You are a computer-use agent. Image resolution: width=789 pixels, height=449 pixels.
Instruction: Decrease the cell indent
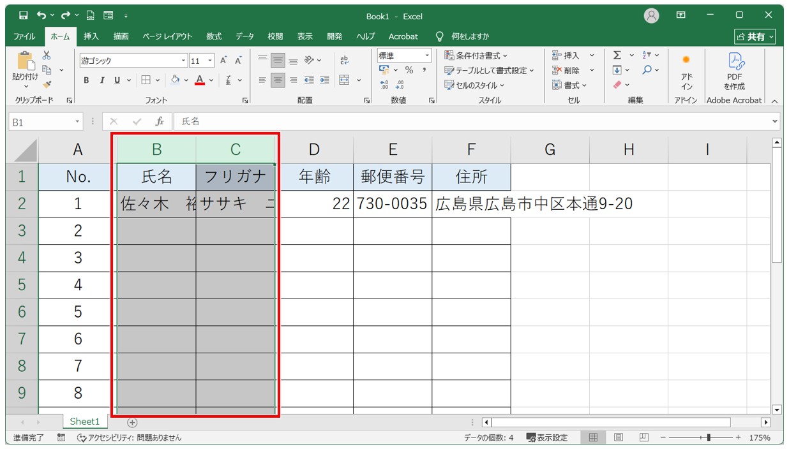click(x=309, y=80)
